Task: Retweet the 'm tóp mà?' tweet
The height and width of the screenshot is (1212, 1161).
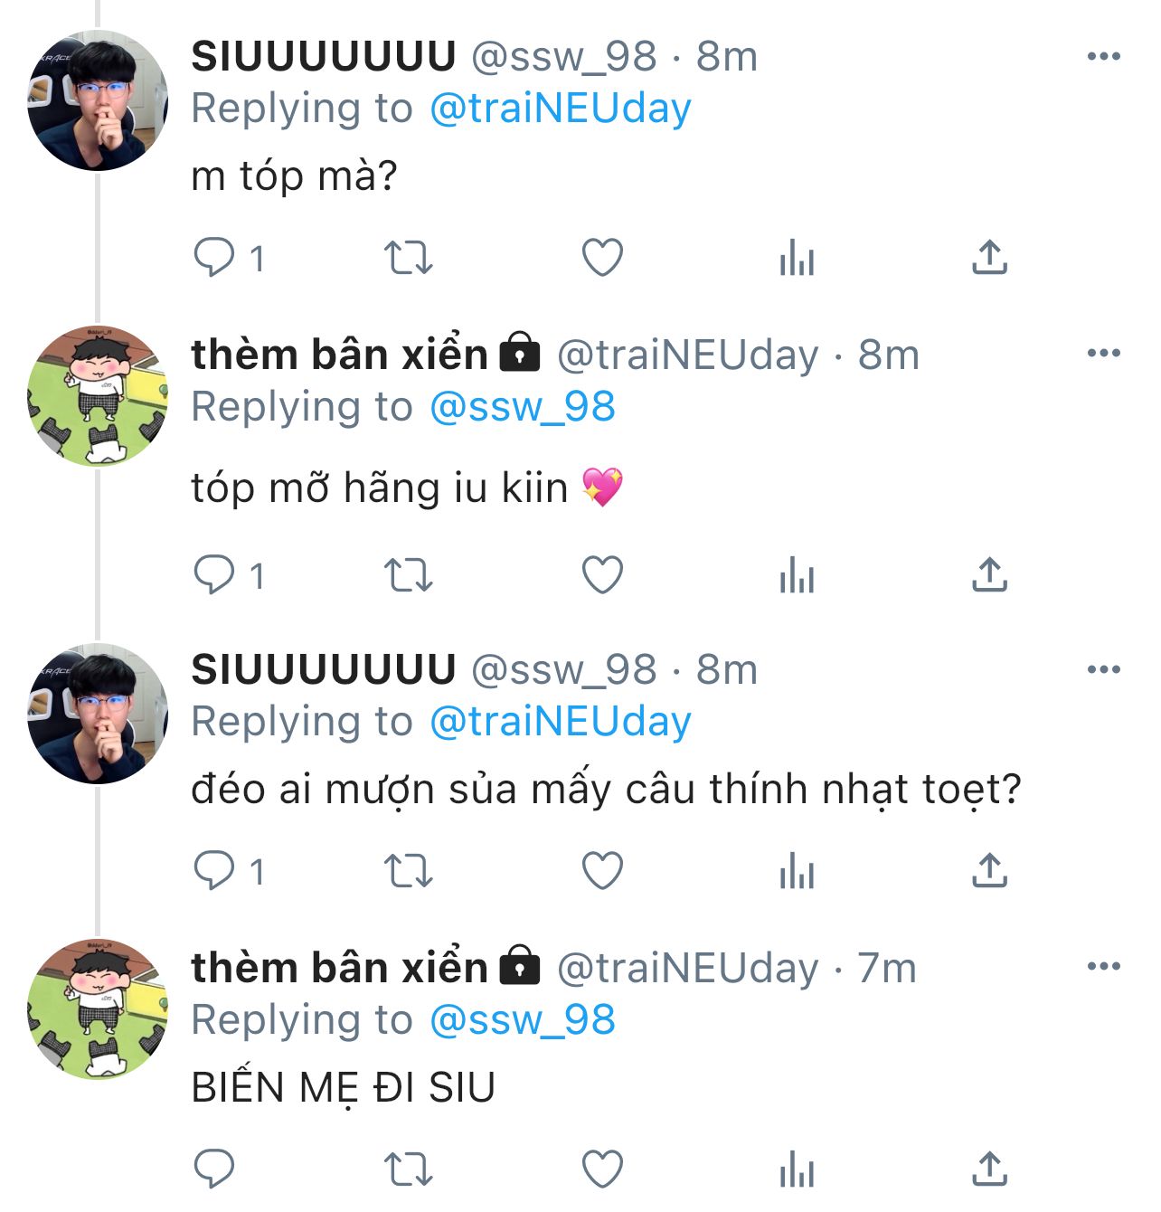Action: pos(409,258)
